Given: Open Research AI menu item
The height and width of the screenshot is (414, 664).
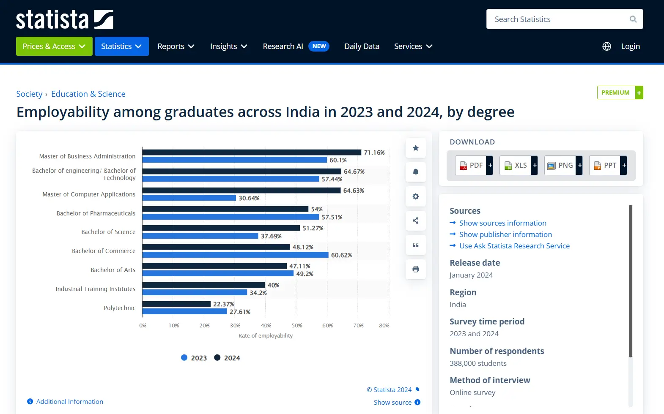Looking at the screenshot, I should coord(283,46).
